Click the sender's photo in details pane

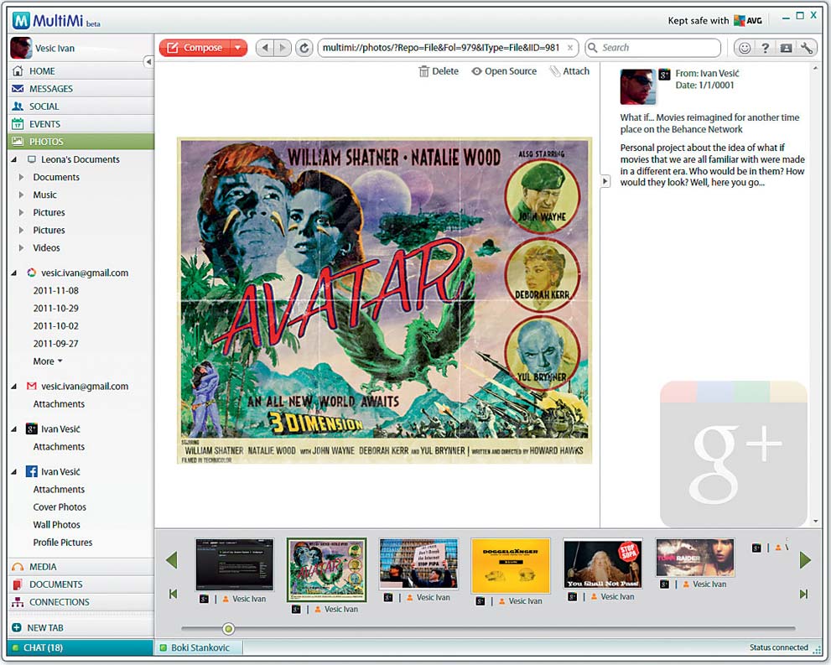(x=637, y=86)
